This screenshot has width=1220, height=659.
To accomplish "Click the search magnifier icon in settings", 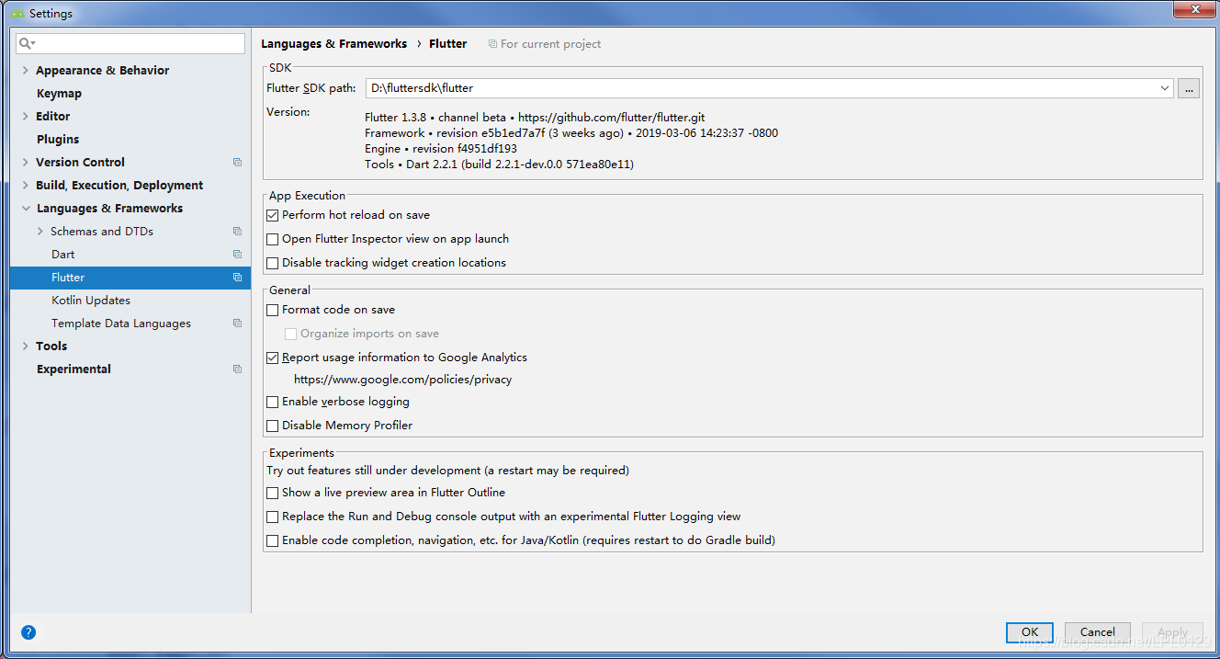I will coord(27,43).
